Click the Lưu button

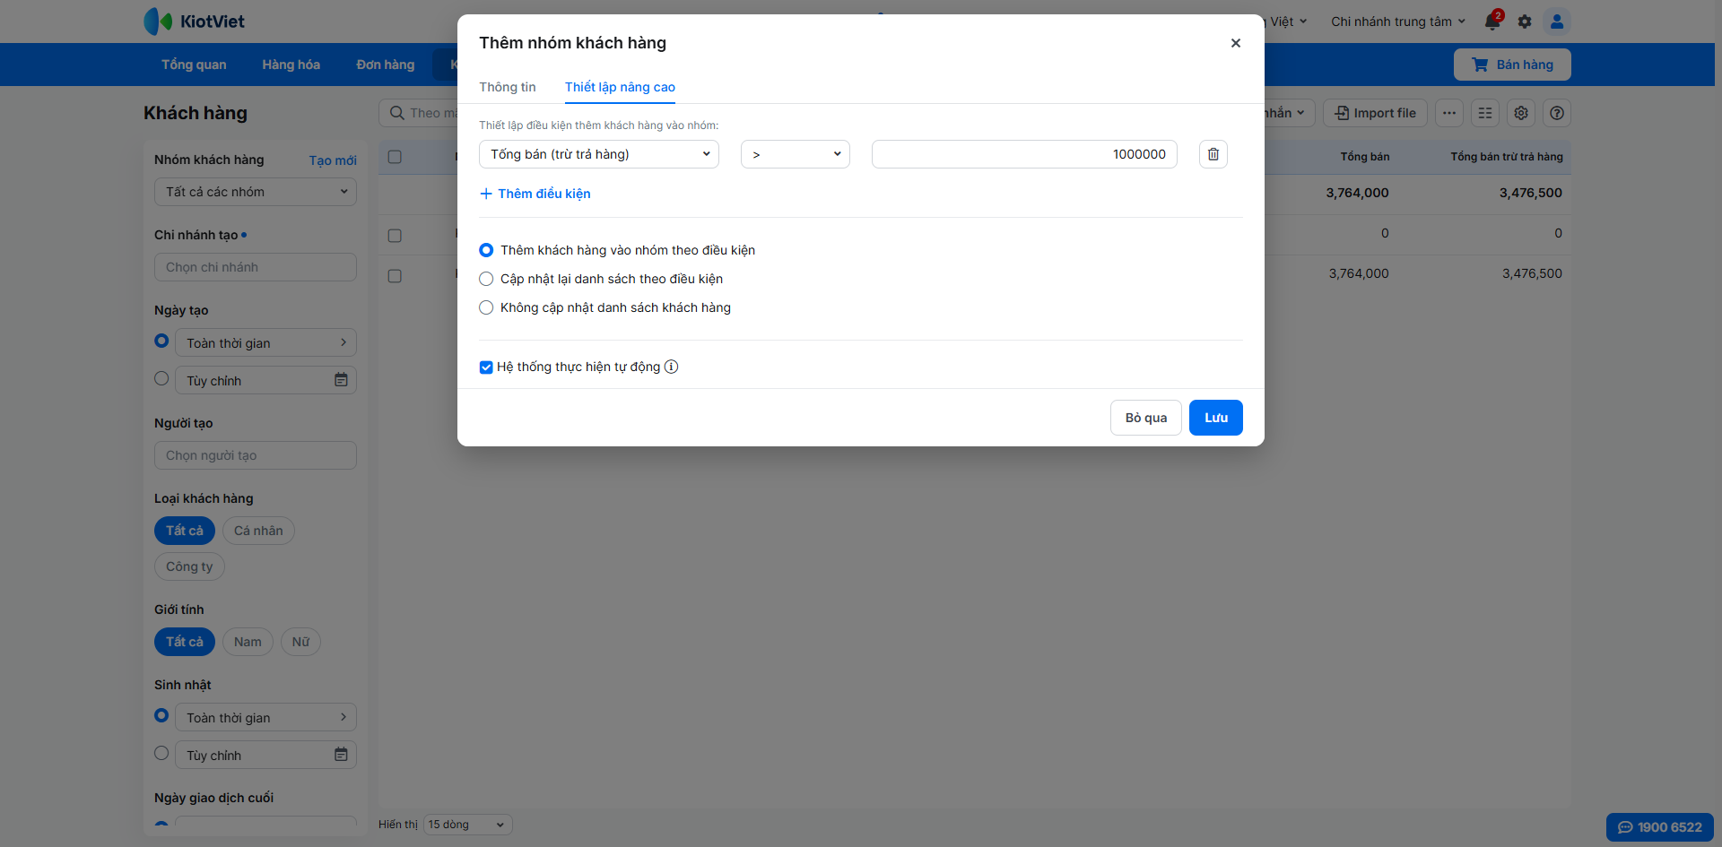tap(1215, 418)
